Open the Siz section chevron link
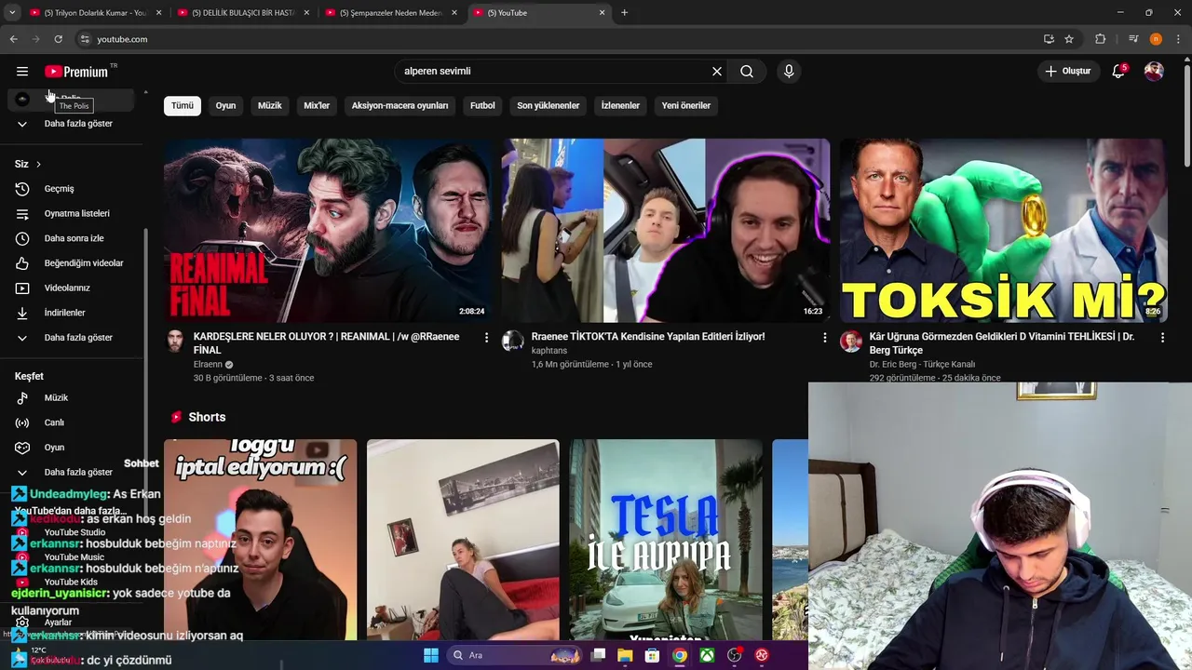Viewport: 1192px width, 670px height. coord(28,165)
